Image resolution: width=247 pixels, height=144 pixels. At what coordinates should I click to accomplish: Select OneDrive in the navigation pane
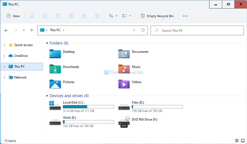(20, 55)
